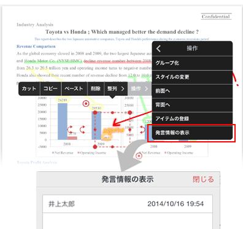Choose アイテムの登録 from the menu
Viewport: 243px width, 229px height.
coord(192,118)
